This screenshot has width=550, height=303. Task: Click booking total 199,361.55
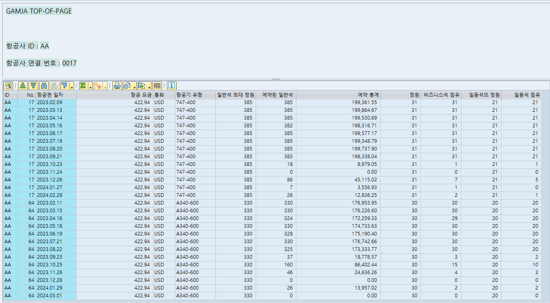tap(338, 102)
